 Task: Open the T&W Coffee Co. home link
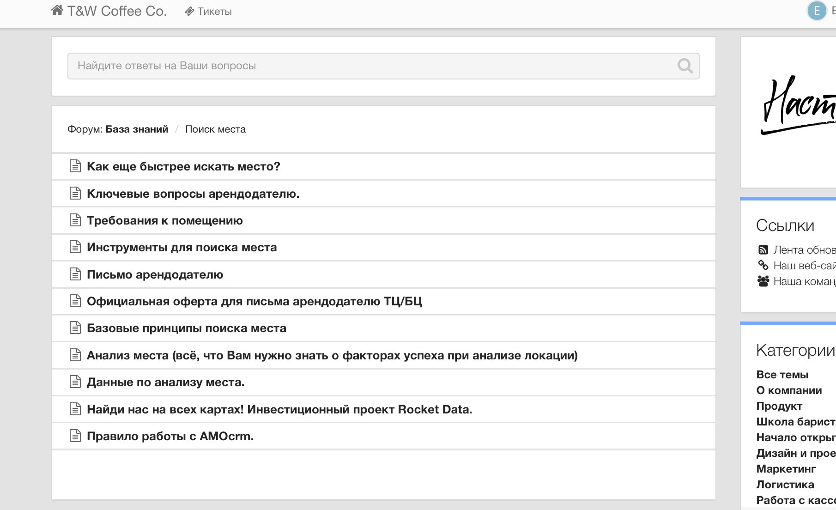(117, 11)
